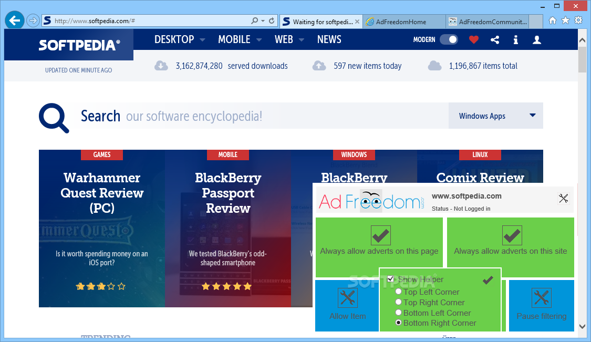Open browser Tools gear icon
The width and height of the screenshot is (591, 342).
pyautogui.click(x=578, y=20)
